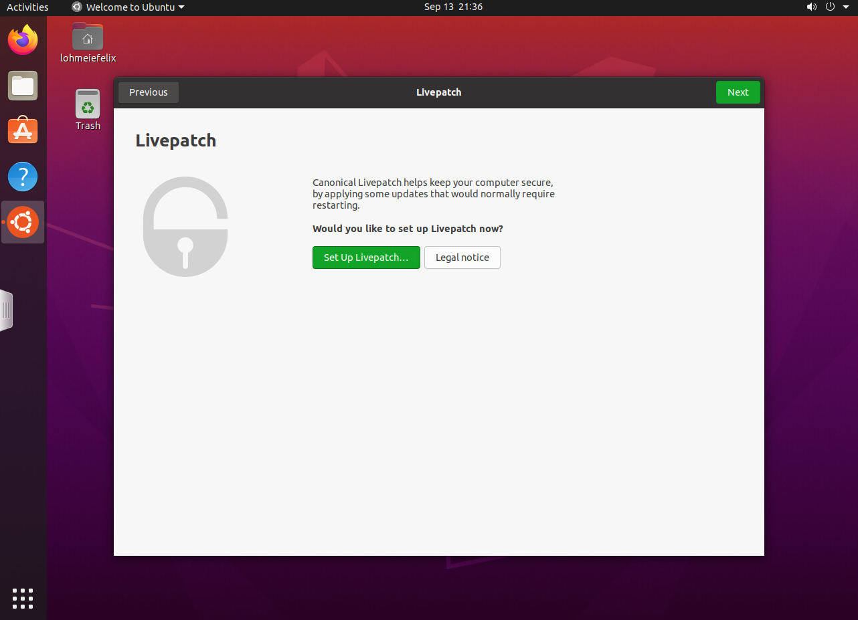Select the Trash desktop icon

[x=88, y=110]
